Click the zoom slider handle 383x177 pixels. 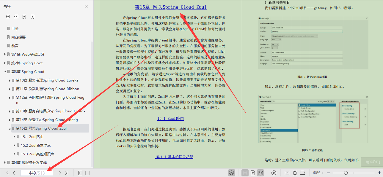point(346,173)
